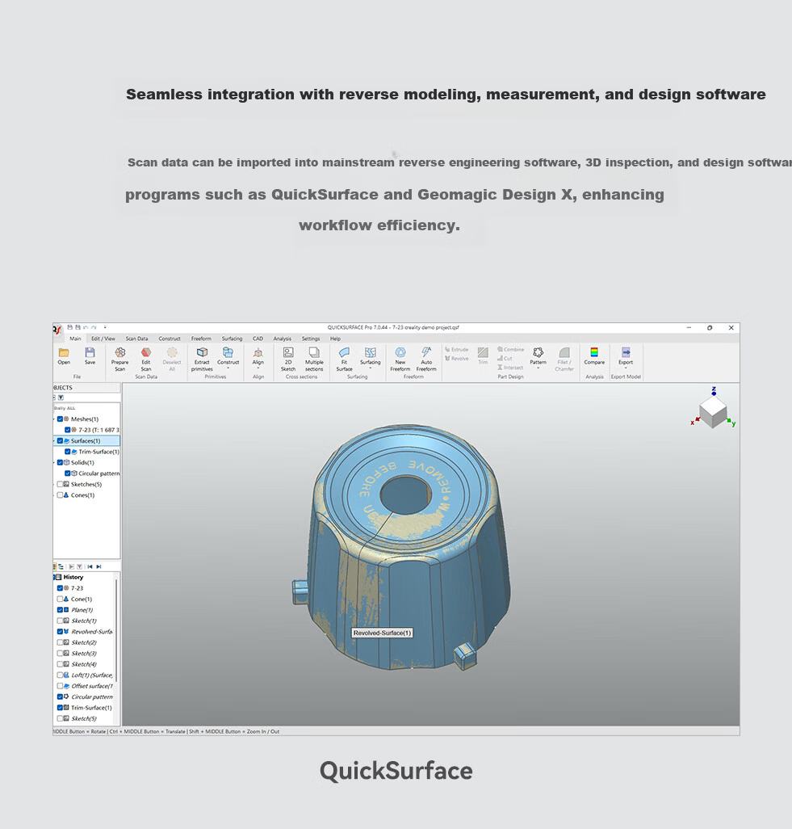Enable the Sketch(2) checkbox in History
The width and height of the screenshot is (792, 829).
(x=61, y=642)
